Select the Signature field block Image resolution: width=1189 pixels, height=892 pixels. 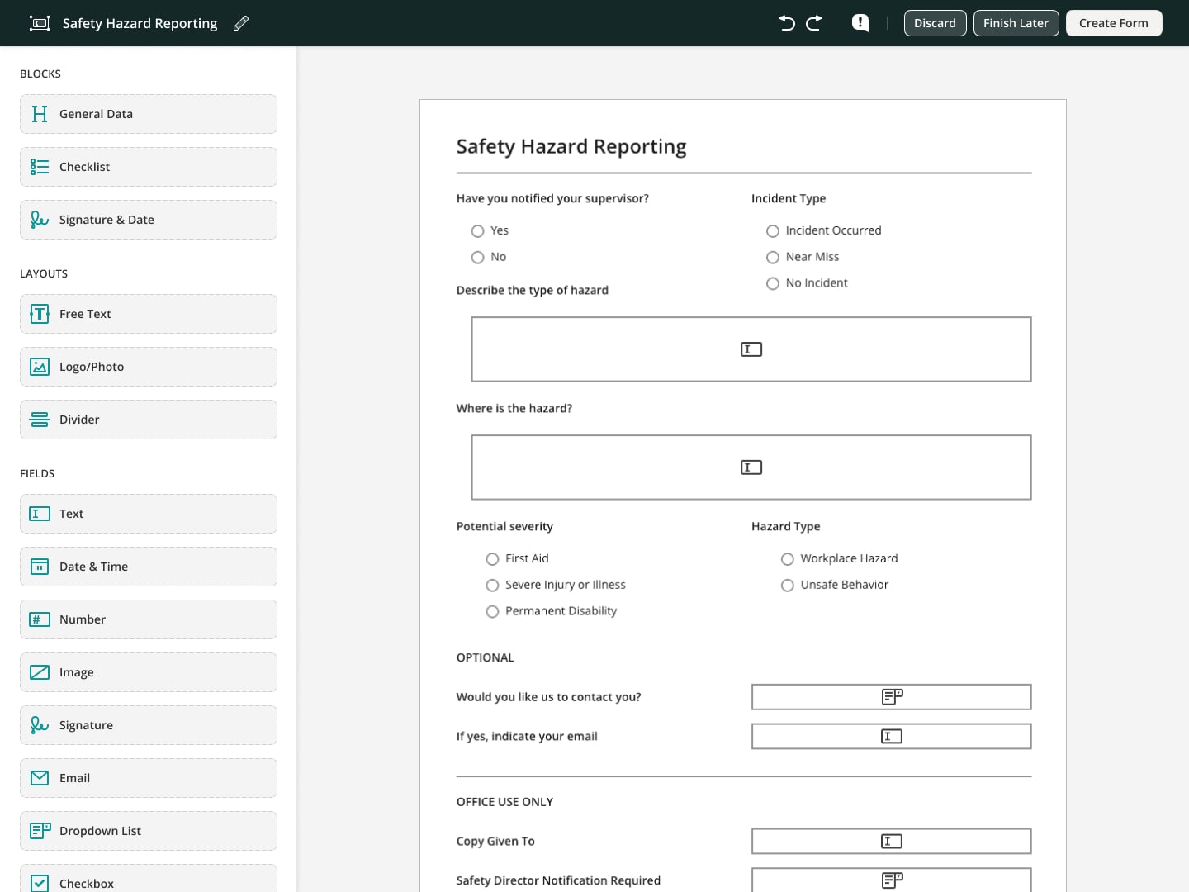[x=149, y=725]
